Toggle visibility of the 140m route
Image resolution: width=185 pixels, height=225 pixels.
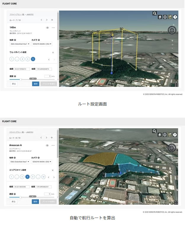pos(47,28)
